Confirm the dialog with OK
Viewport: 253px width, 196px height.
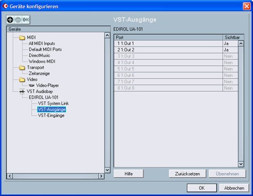(202, 188)
